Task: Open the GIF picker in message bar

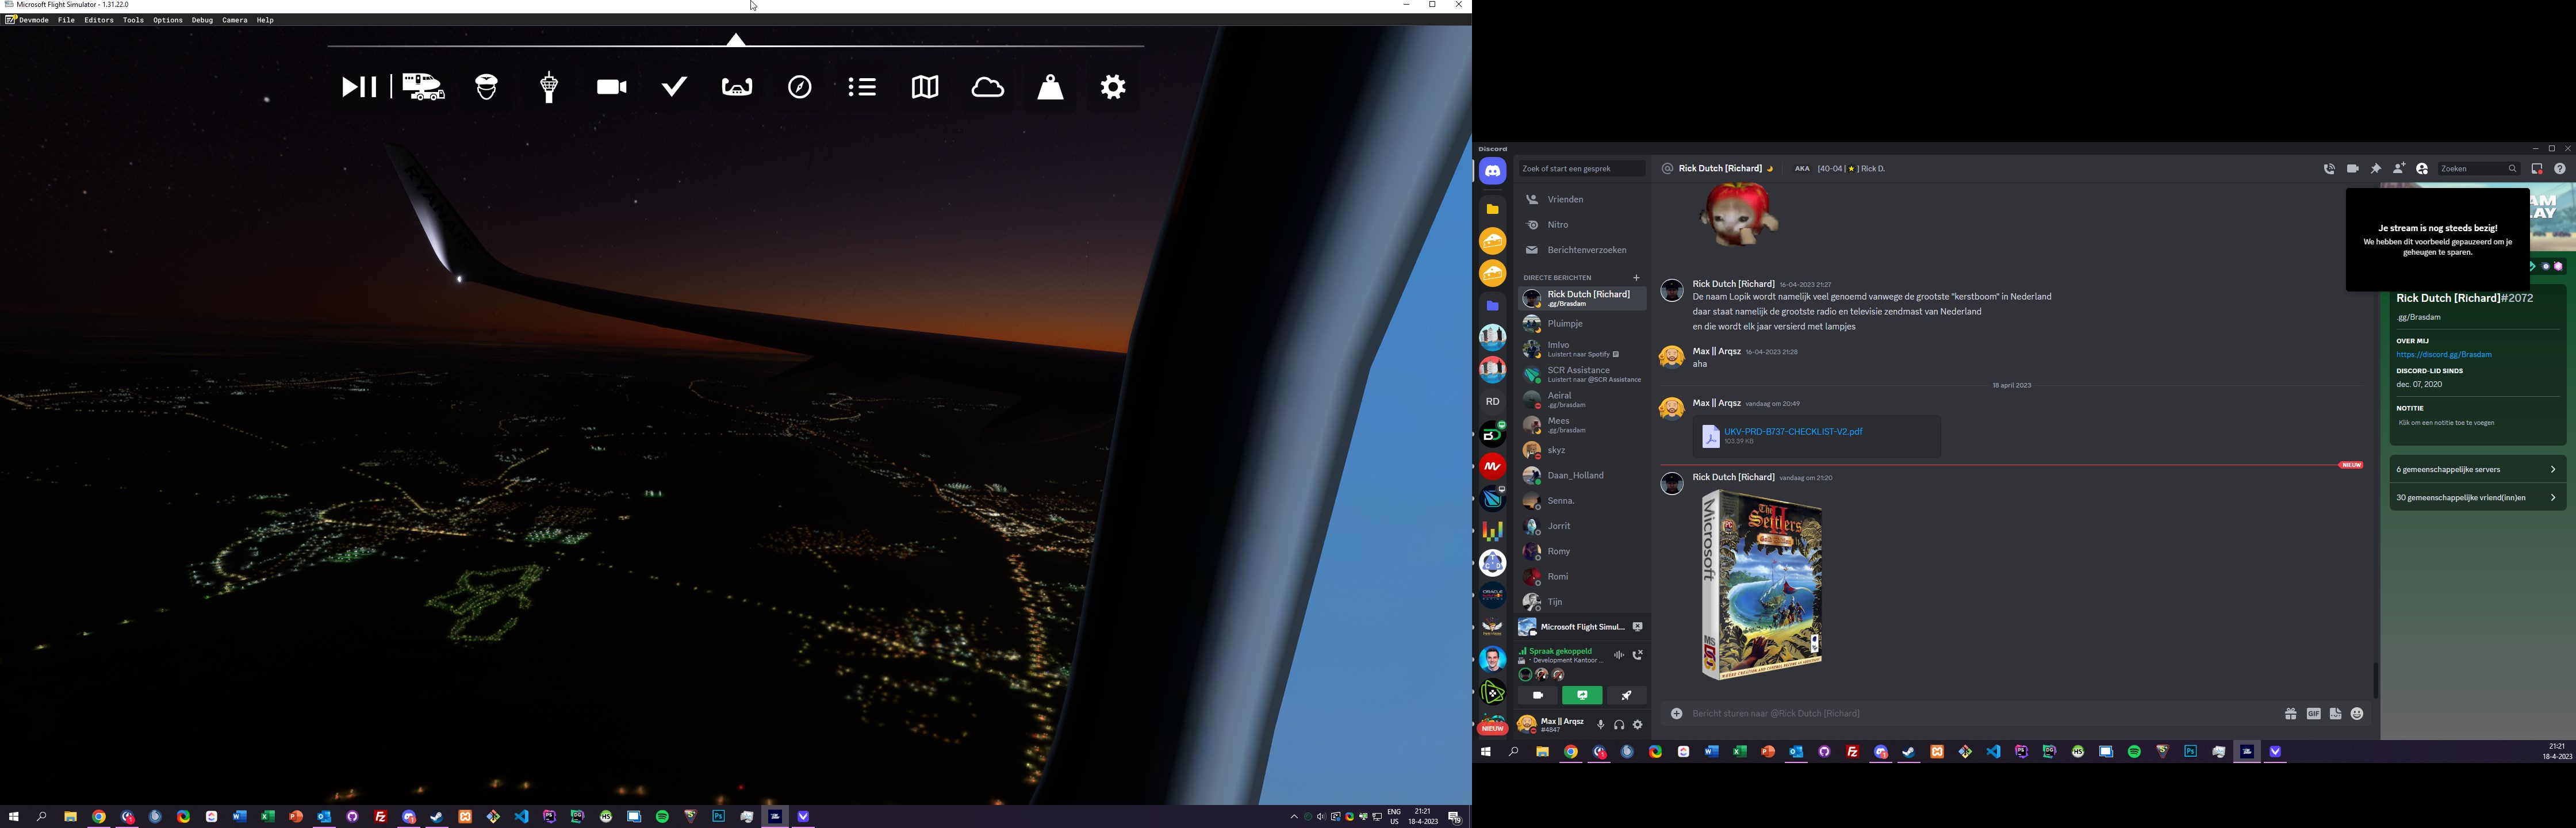Action: 2313,714
